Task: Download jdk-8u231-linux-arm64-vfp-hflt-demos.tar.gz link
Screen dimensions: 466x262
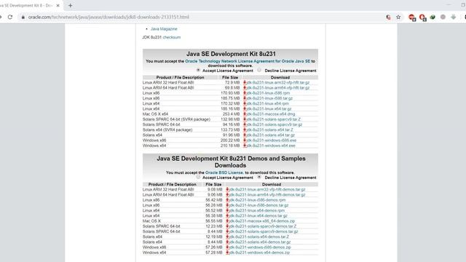Action: [267, 195]
